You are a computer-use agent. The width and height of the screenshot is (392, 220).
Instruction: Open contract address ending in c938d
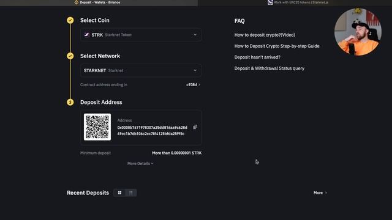click(x=193, y=85)
